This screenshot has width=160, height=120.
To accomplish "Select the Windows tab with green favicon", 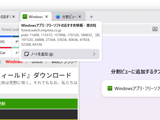I will pos(36,17).
